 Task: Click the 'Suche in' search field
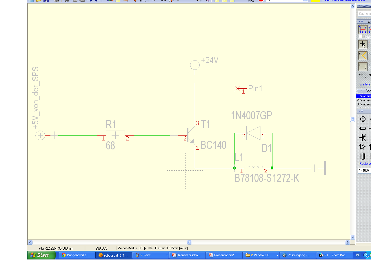365,14
